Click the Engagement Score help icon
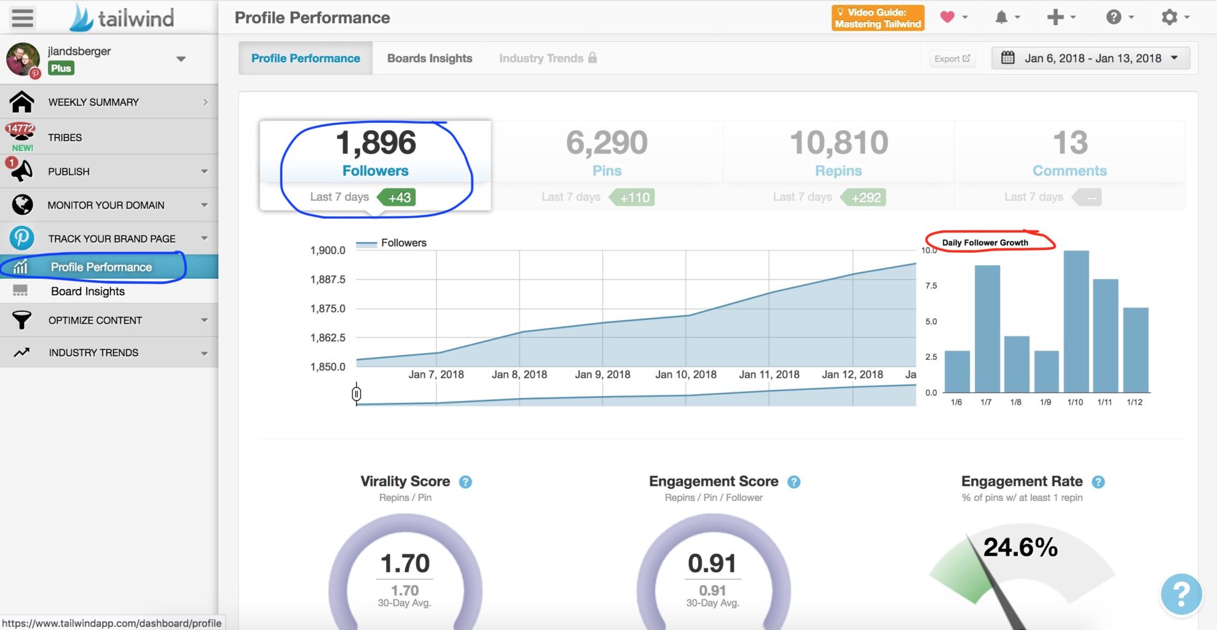This screenshot has width=1217, height=630. click(794, 482)
